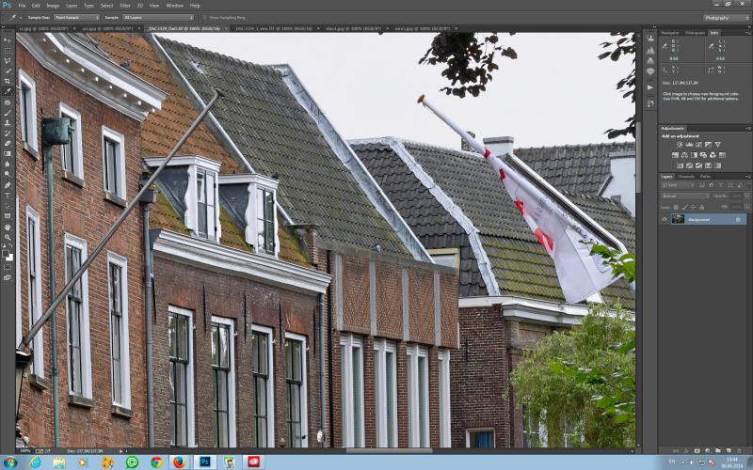Open Firefox from the taskbar
This screenshot has width=753, height=470.
pos(179,462)
